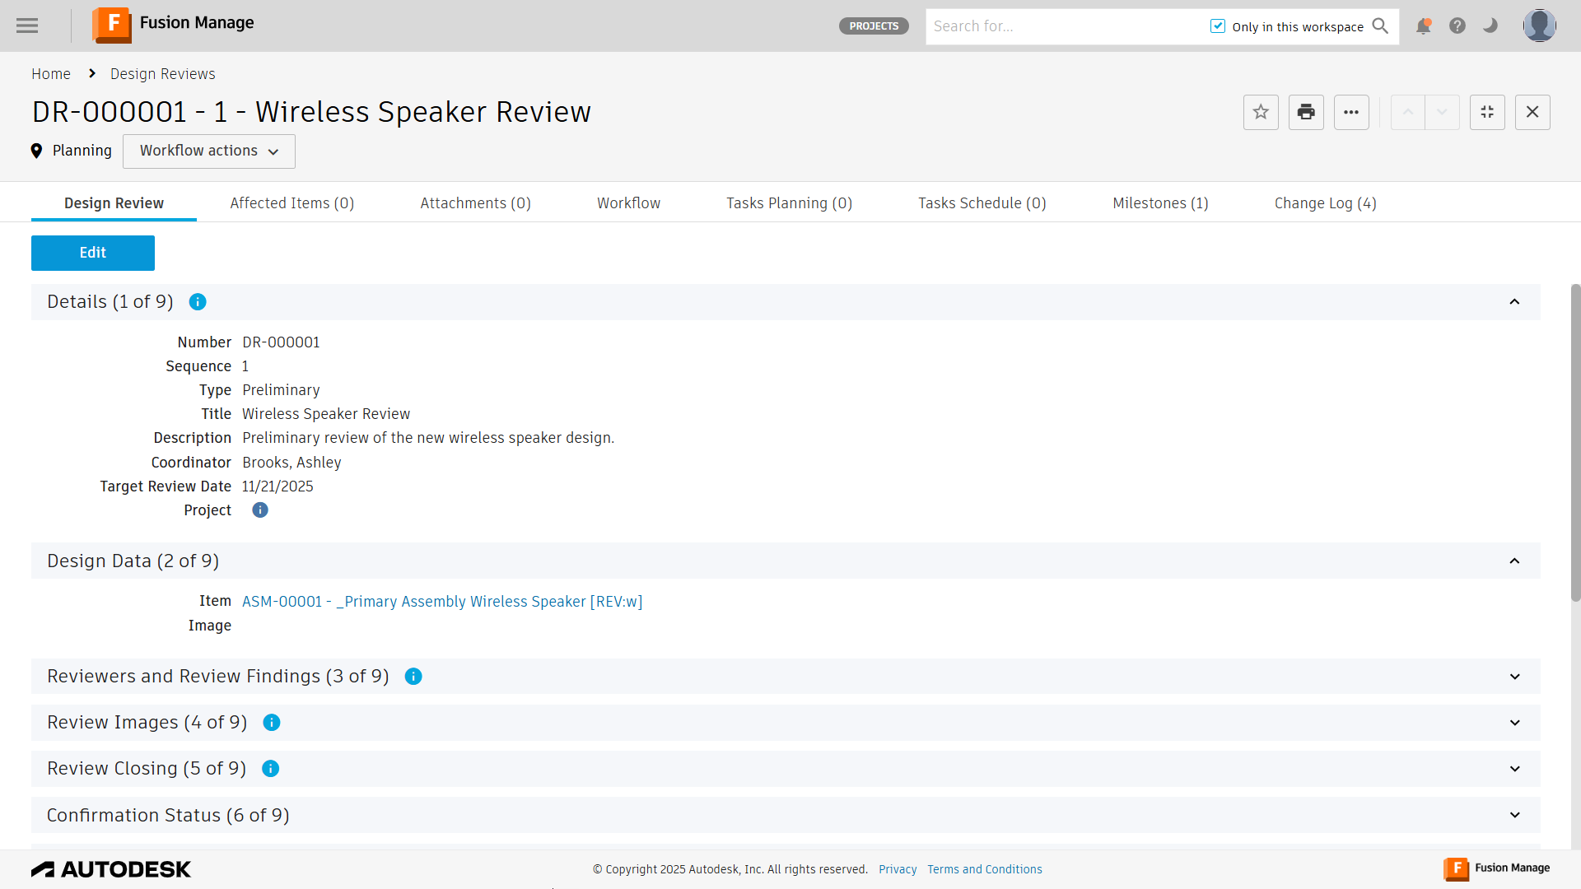Screen dimensions: 1581x889
Task: Collapse the Design Data section
Action: point(1515,561)
